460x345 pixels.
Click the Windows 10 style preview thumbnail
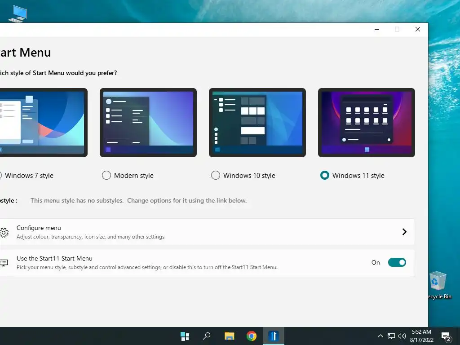pyautogui.click(x=257, y=123)
